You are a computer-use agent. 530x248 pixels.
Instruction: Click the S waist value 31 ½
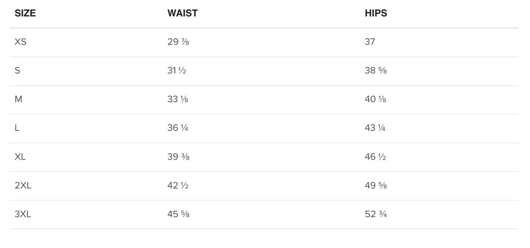(x=176, y=70)
